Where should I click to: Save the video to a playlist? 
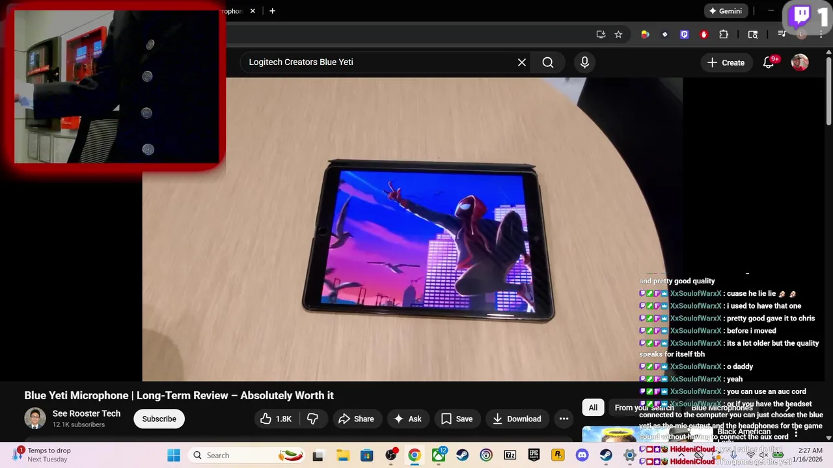point(457,419)
